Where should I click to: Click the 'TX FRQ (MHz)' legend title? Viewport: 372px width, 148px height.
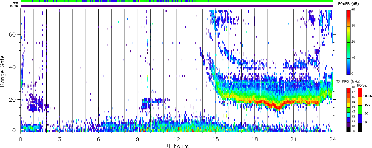(348, 81)
